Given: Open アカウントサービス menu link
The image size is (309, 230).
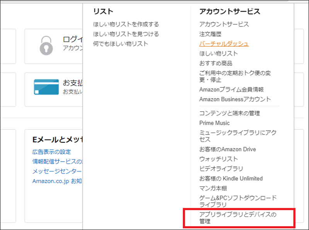Looking at the screenshot, I should (224, 24).
